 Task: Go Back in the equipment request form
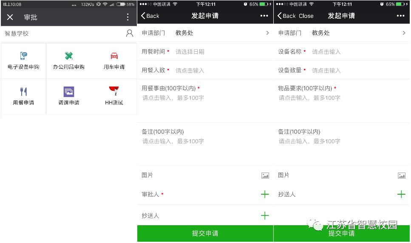click(286, 16)
